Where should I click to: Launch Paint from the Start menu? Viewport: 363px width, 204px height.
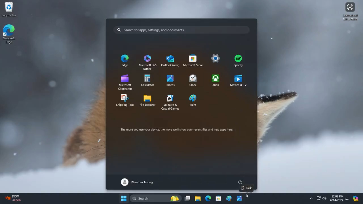pos(193,101)
